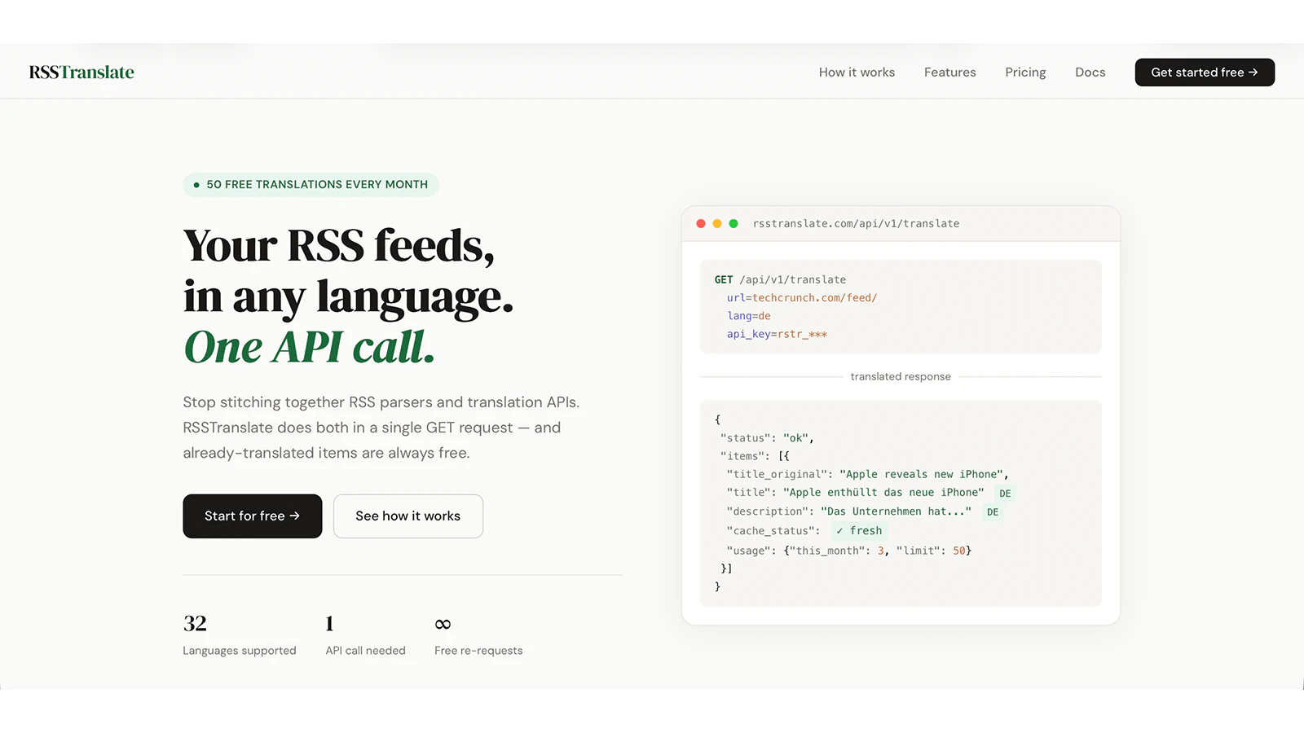Click the GET /api/v1/translate request line
The image size is (1304, 733).
(x=780, y=279)
